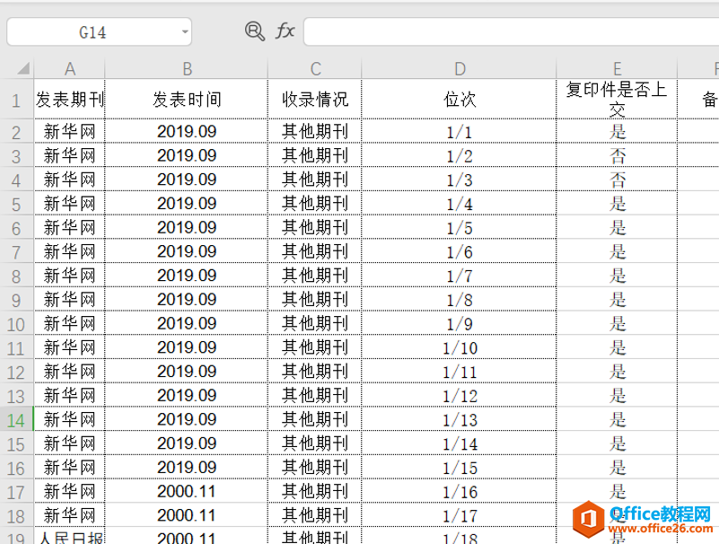
Task: Click 2019.09 in row 14
Action: tap(187, 419)
